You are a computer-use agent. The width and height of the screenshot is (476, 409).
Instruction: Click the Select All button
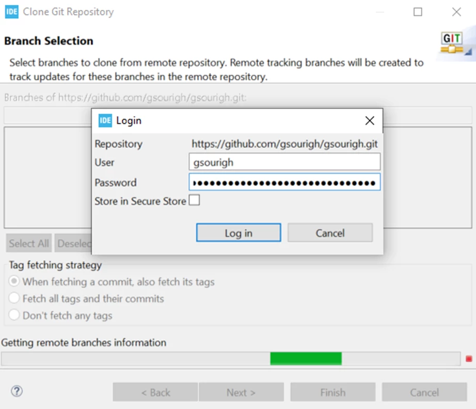click(29, 243)
